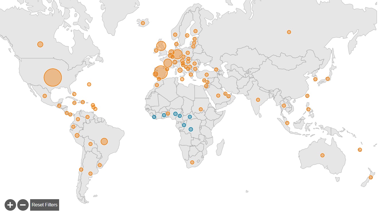Click the plus zoom-in icon
The height and width of the screenshot is (217, 388).
click(x=10, y=205)
